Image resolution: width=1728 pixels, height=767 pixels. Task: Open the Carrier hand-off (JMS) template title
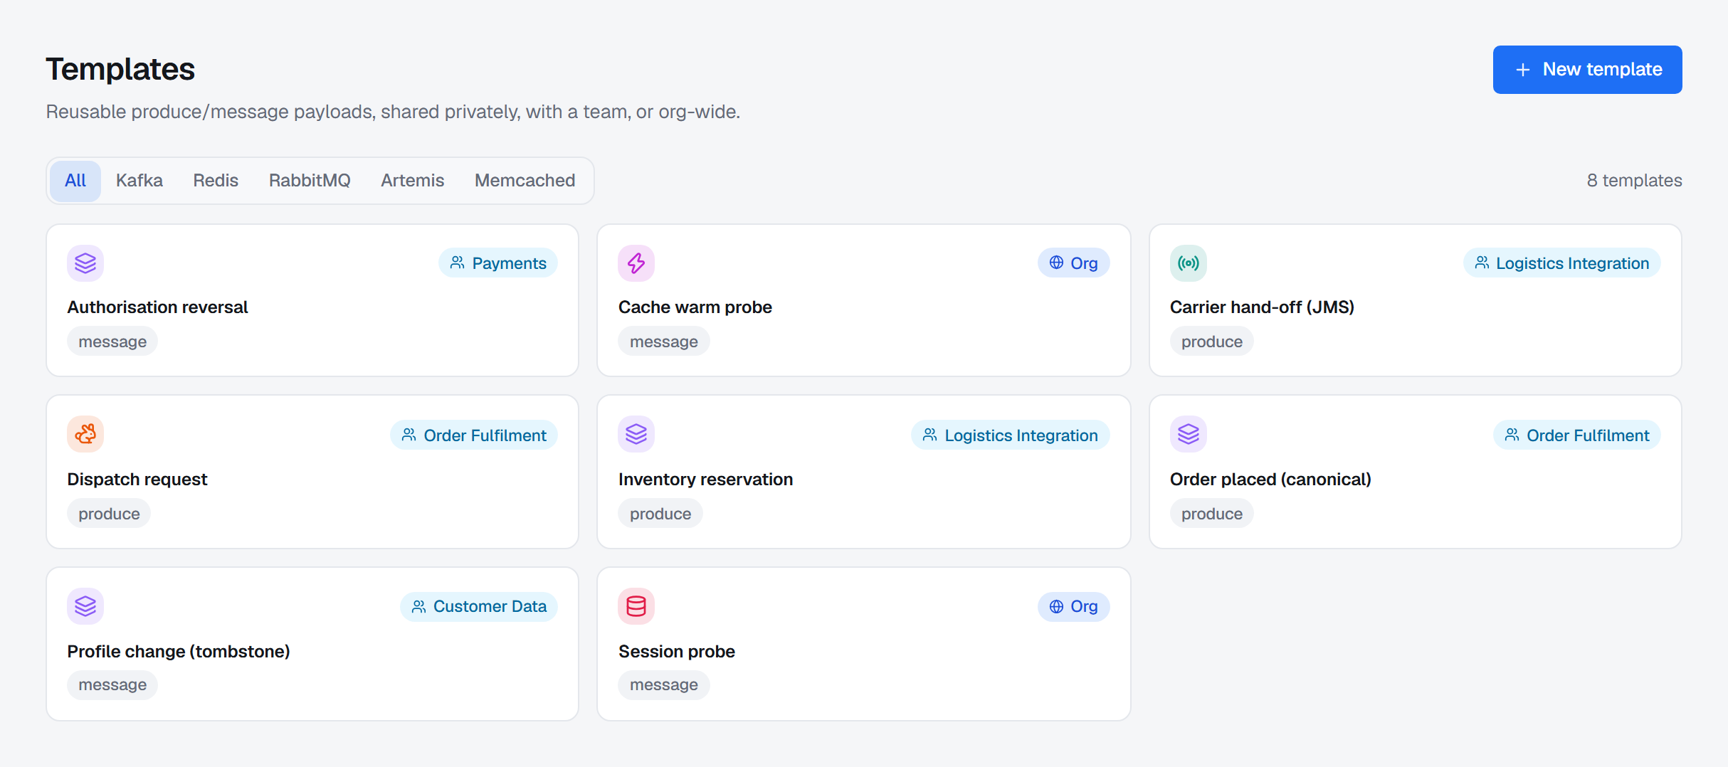tap(1262, 307)
